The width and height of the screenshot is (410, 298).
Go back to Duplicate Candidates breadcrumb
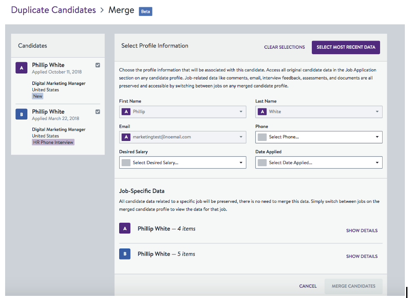53,10
